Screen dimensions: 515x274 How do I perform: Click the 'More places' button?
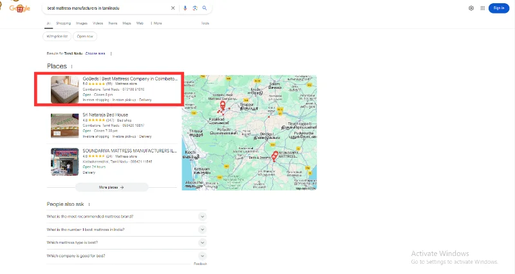click(111, 187)
